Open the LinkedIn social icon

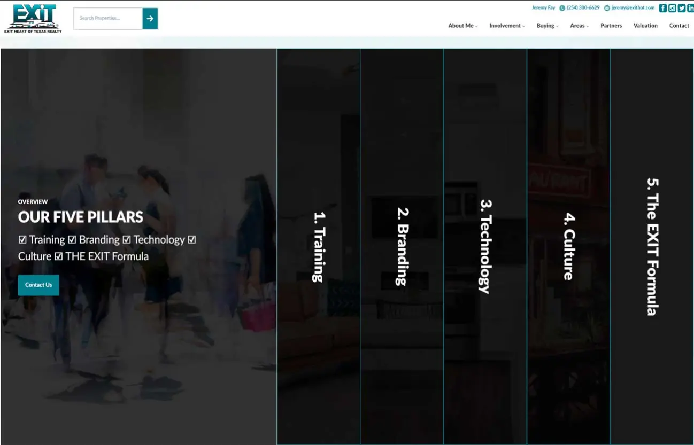690,8
